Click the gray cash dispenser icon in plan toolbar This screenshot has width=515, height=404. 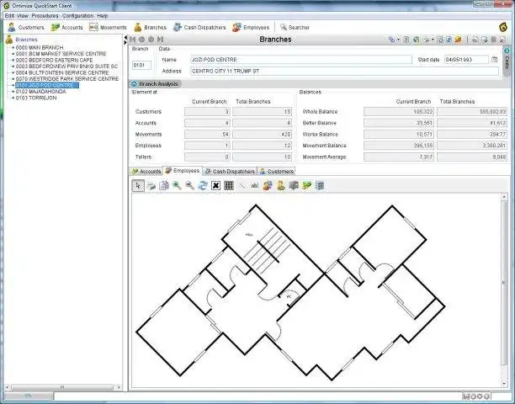pyautogui.click(x=294, y=185)
